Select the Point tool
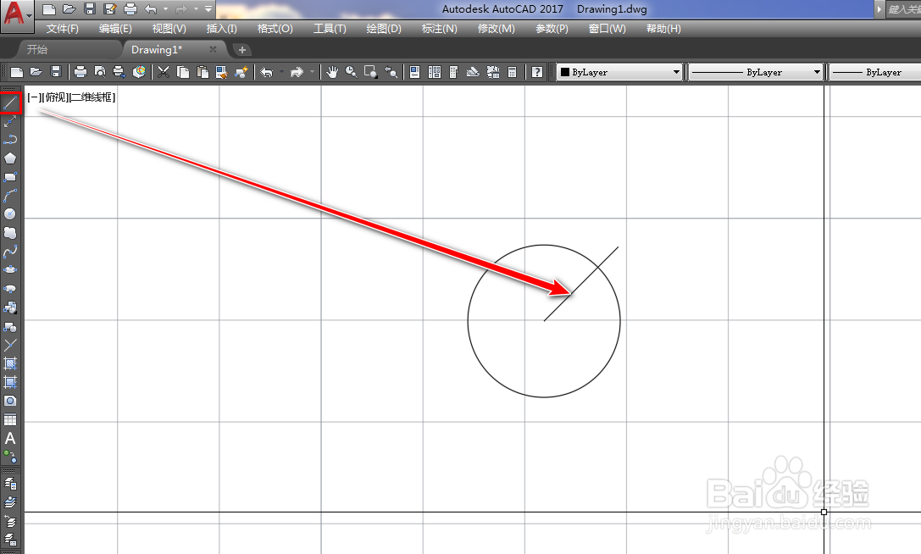The image size is (921, 554). [x=10, y=345]
